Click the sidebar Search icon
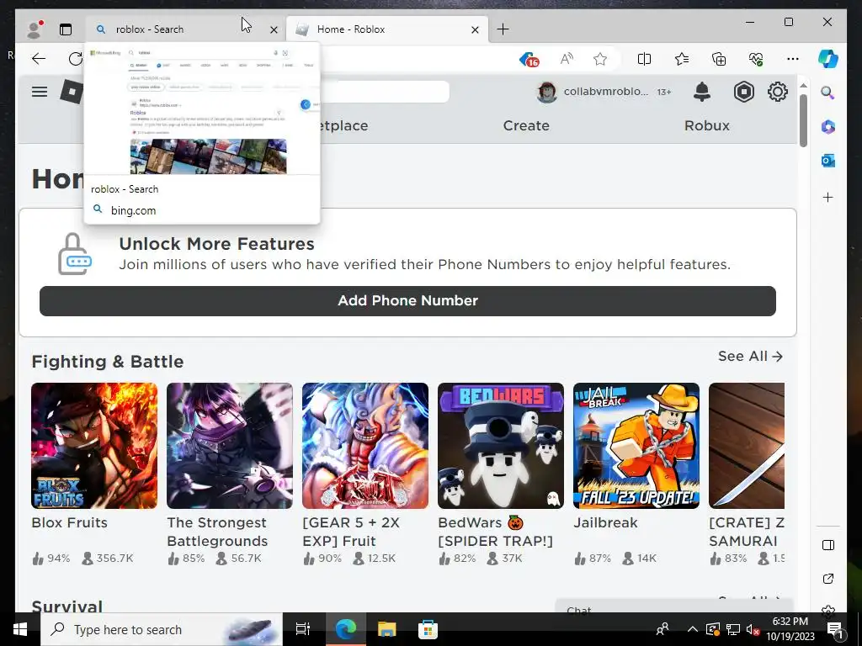The width and height of the screenshot is (862, 646). (x=828, y=93)
